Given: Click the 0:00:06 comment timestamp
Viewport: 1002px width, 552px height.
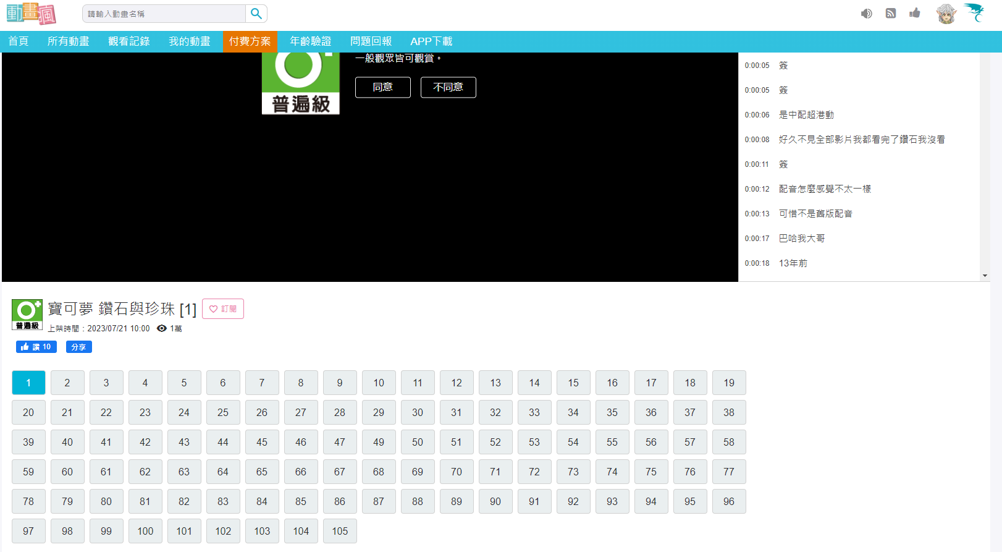Looking at the screenshot, I should pos(757,115).
